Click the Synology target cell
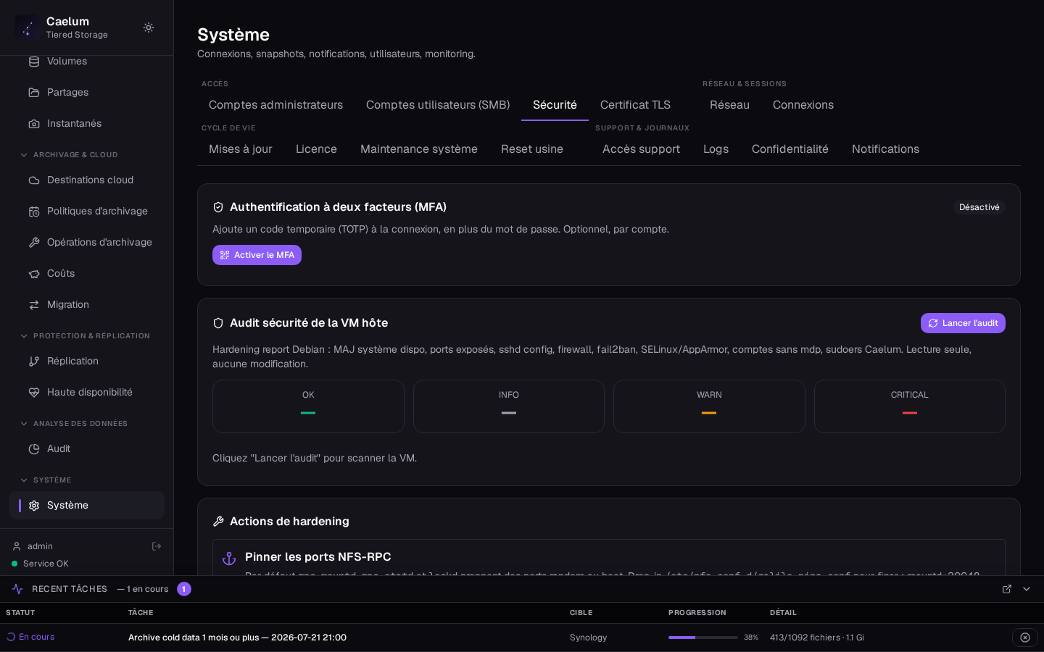Image resolution: width=1044 pixels, height=652 pixels. [x=588, y=638]
